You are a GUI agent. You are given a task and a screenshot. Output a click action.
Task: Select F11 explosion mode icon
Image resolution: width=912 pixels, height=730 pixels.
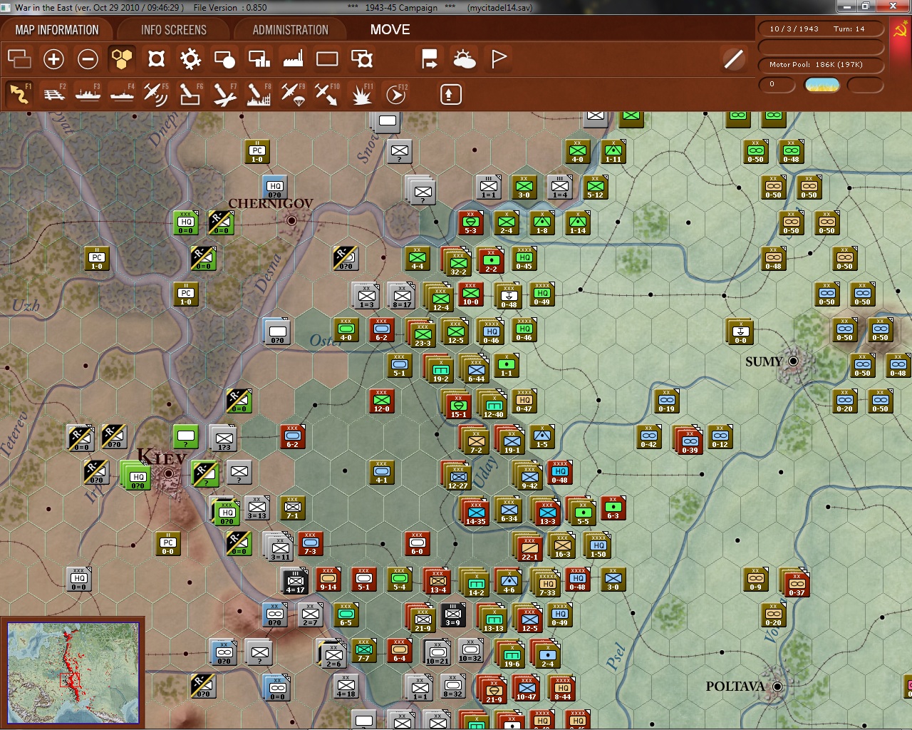361,94
